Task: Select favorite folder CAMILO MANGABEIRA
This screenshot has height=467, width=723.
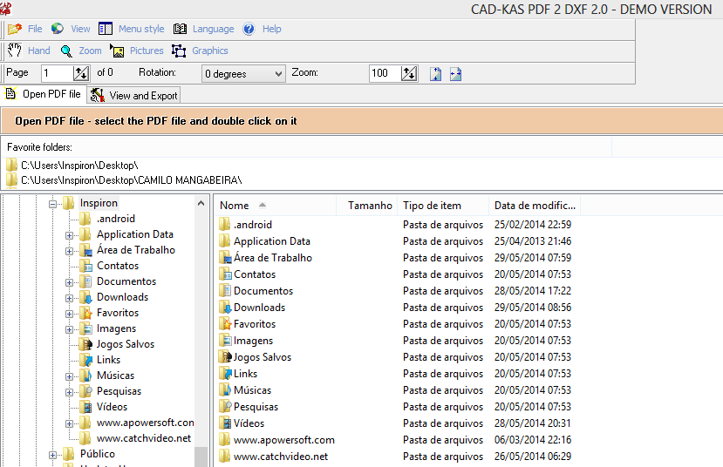Action: pyautogui.click(x=132, y=180)
